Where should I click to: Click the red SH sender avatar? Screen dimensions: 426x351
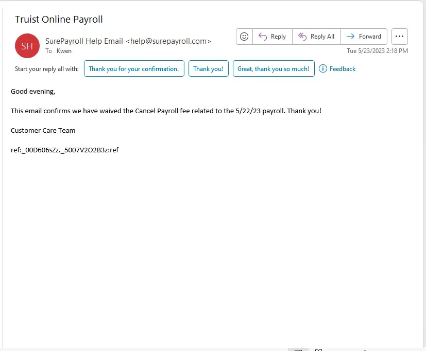(x=27, y=46)
